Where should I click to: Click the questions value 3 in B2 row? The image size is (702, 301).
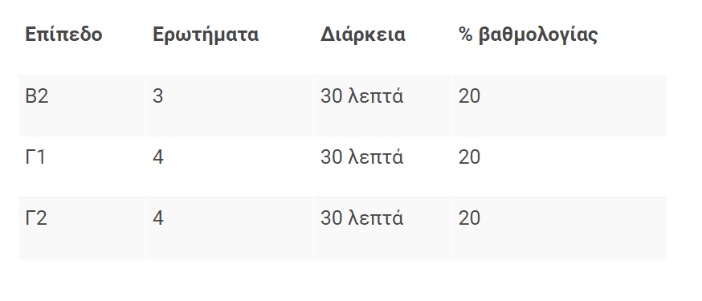[x=157, y=96]
